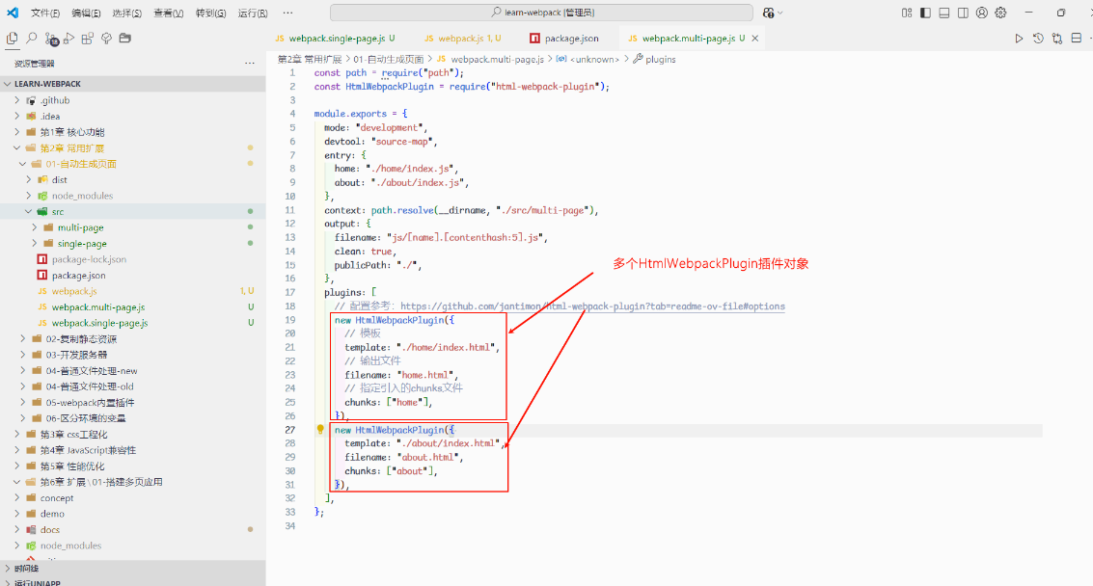Show more menus with title bar ellipsis
Screen dimensions: 1093x586
point(287,13)
